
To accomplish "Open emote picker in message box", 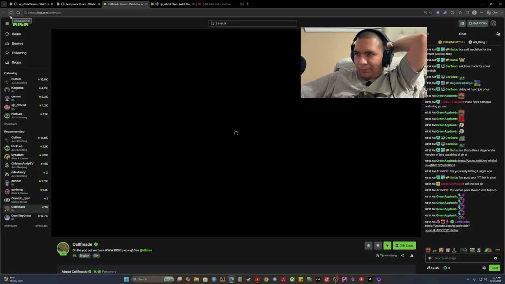I will [496, 258].
